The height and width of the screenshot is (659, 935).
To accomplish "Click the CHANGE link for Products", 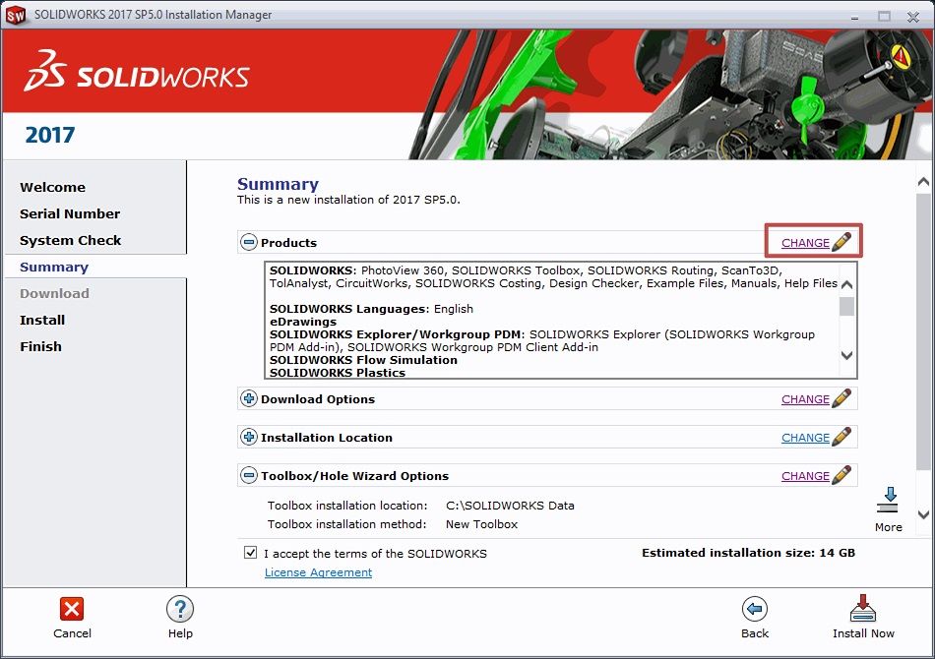I will click(805, 243).
